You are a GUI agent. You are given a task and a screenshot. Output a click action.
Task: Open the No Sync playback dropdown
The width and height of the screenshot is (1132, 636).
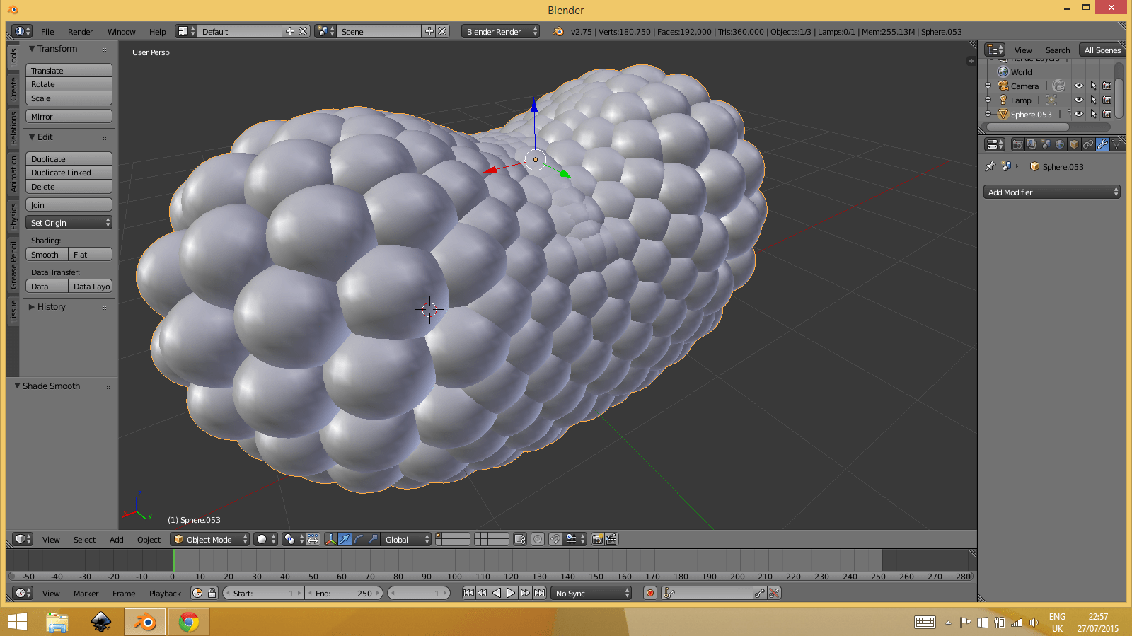click(x=591, y=593)
